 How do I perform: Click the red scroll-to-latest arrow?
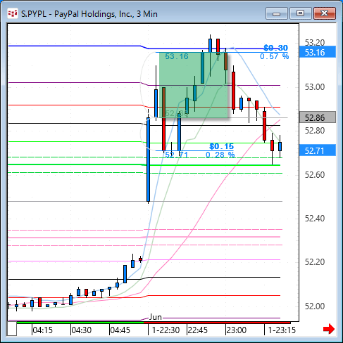(x=329, y=329)
